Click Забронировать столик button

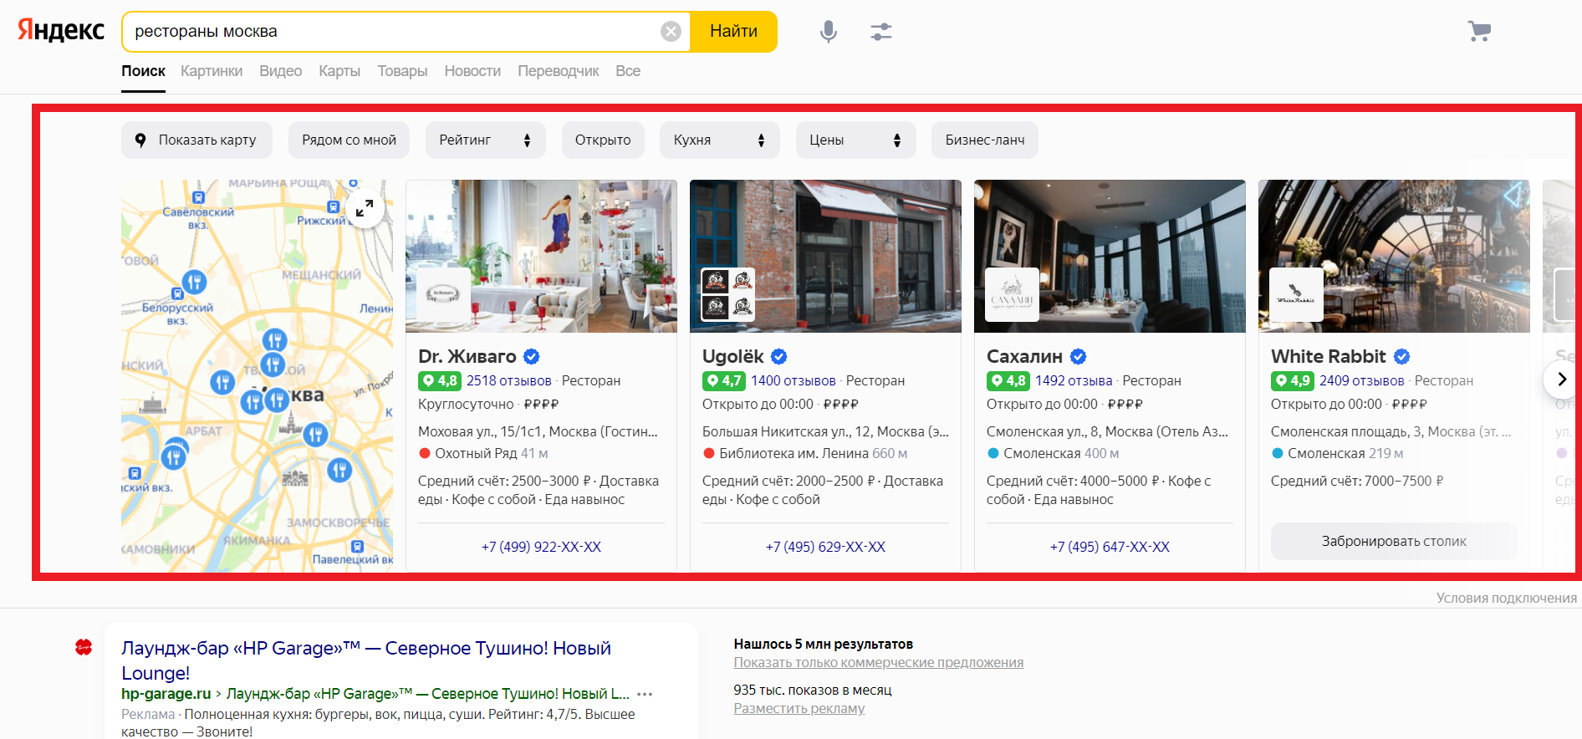pyautogui.click(x=1394, y=542)
